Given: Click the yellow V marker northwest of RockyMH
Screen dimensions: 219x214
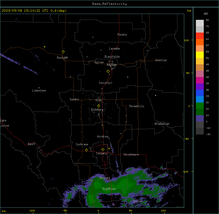Looking at the screenshot, I should (44, 47).
